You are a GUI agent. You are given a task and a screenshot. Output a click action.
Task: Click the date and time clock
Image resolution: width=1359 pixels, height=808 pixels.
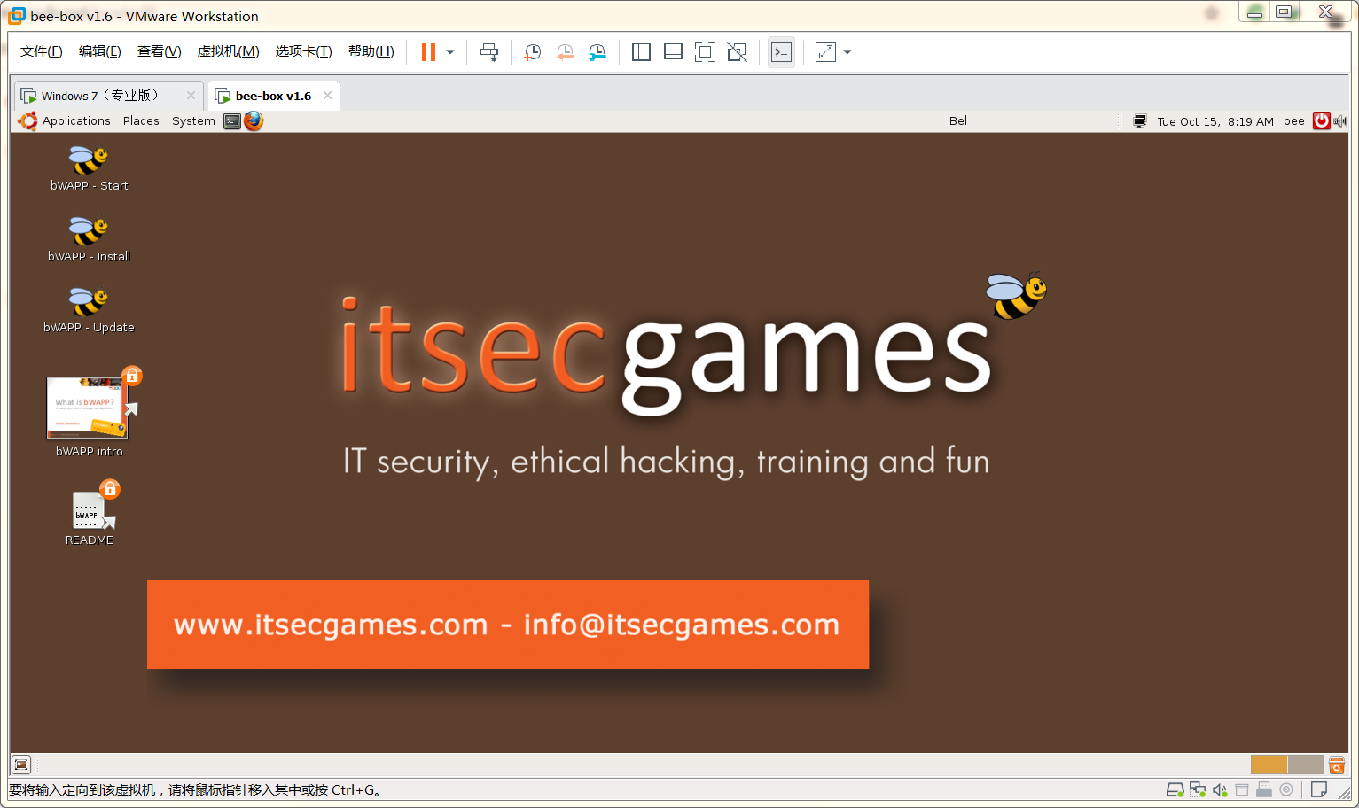1215,121
